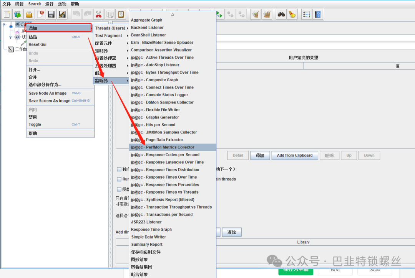Click the New test plan toolbar icon
Screen dimensions: 415x278
pos(7,14)
